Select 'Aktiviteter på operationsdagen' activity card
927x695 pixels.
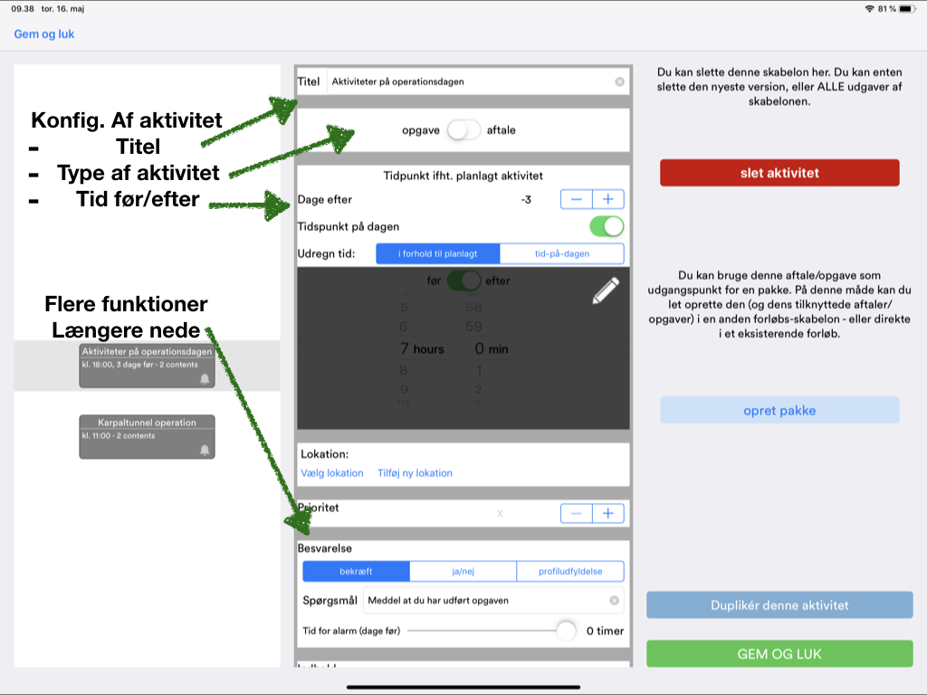coord(148,366)
